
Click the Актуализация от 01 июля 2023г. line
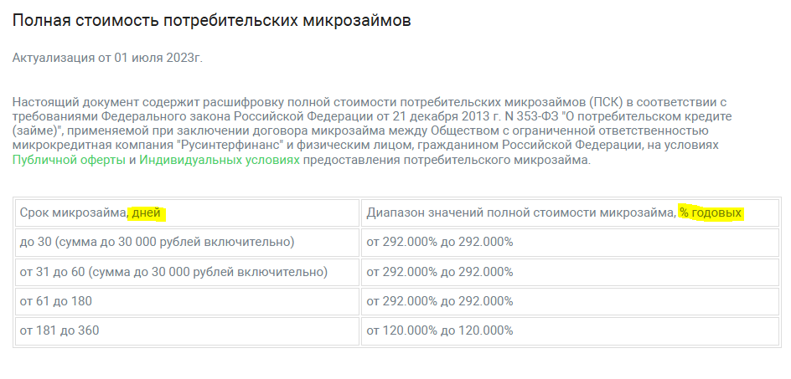[x=107, y=58]
